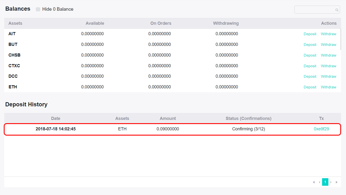Image resolution: width=346 pixels, height=195 pixels.
Task: Go to last page of deposit history
Action: [x=336, y=182]
